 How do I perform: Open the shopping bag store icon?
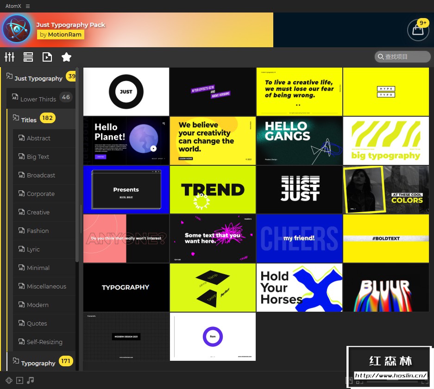[418, 30]
